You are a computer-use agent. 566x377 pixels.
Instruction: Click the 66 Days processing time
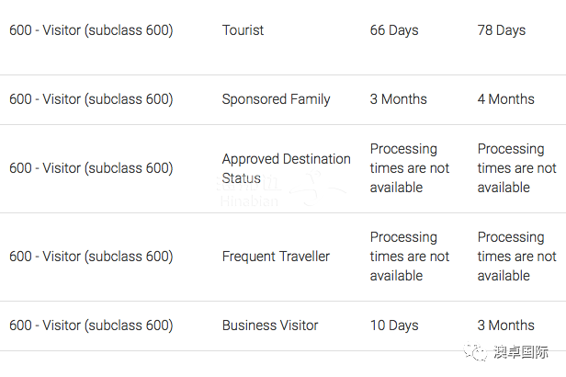point(394,30)
